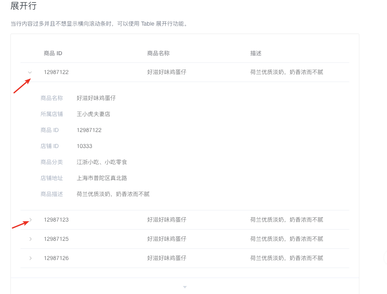Image resolution: width=387 pixels, height=294 pixels.
Task: Collapse the expanded row 12987122
Action: [x=30, y=72]
